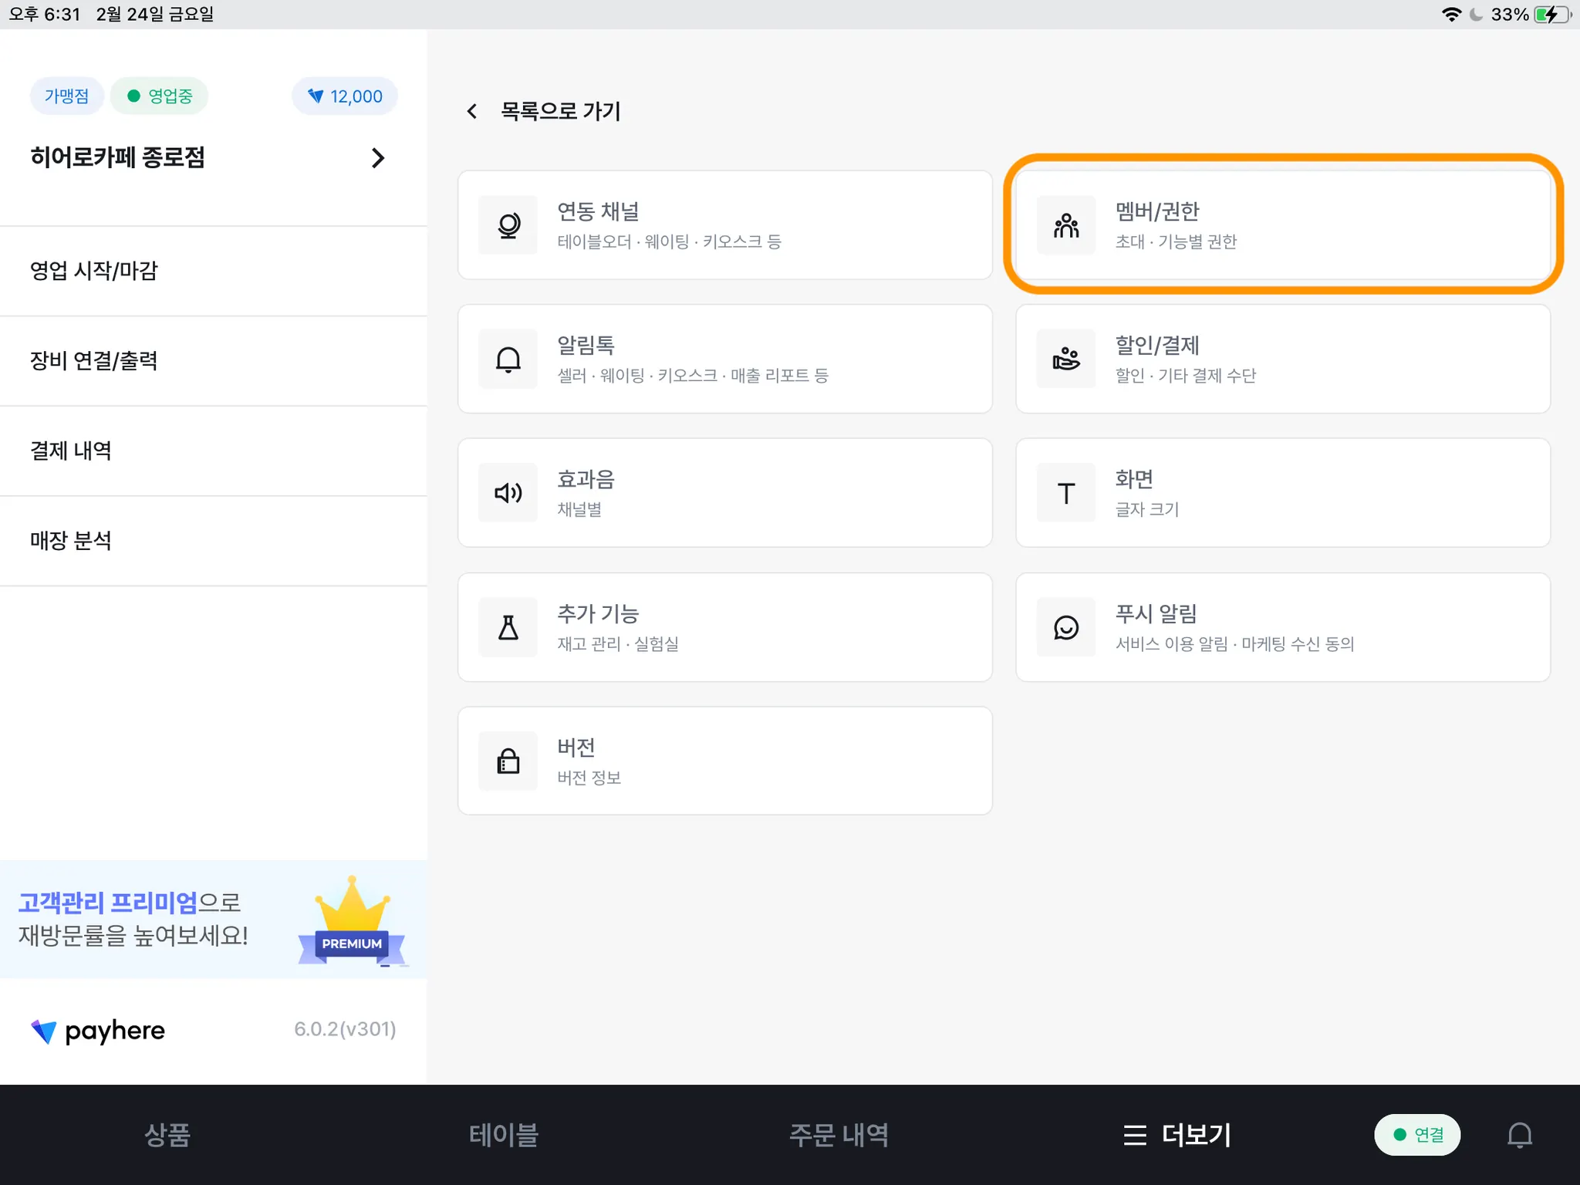Tap the 화면 letter T icon

[x=1065, y=493]
